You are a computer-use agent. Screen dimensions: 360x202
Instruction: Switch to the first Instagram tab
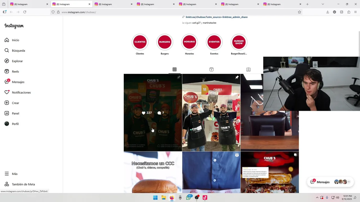[x=29, y=4]
